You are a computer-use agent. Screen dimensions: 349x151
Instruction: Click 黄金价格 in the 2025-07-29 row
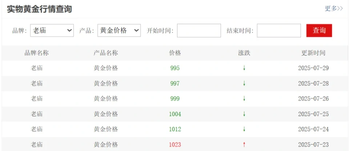106,68
